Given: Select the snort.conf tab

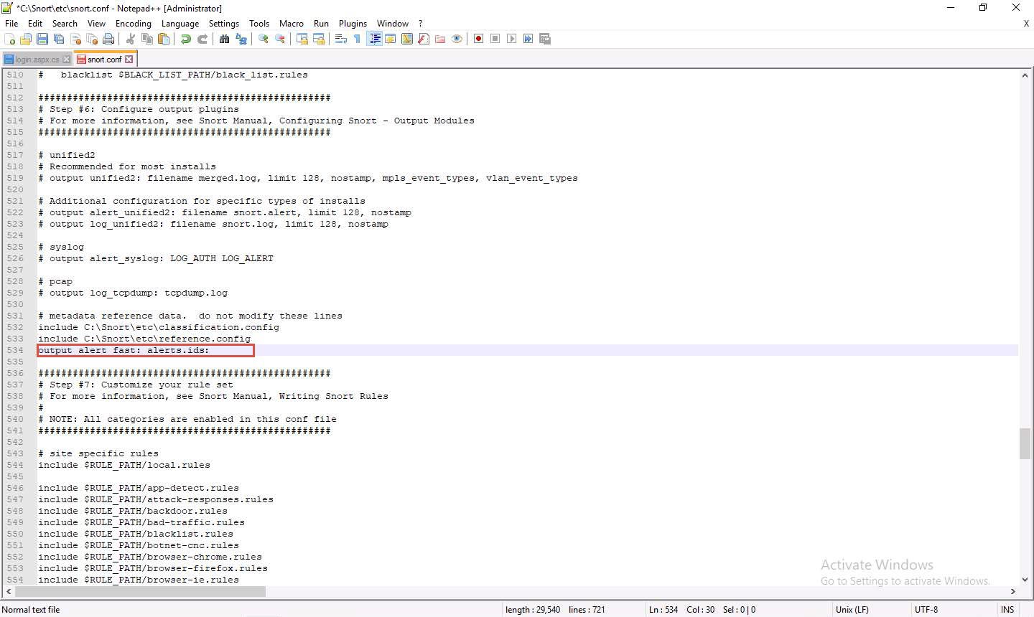Looking at the screenshot, I should (x=104, y=60).
